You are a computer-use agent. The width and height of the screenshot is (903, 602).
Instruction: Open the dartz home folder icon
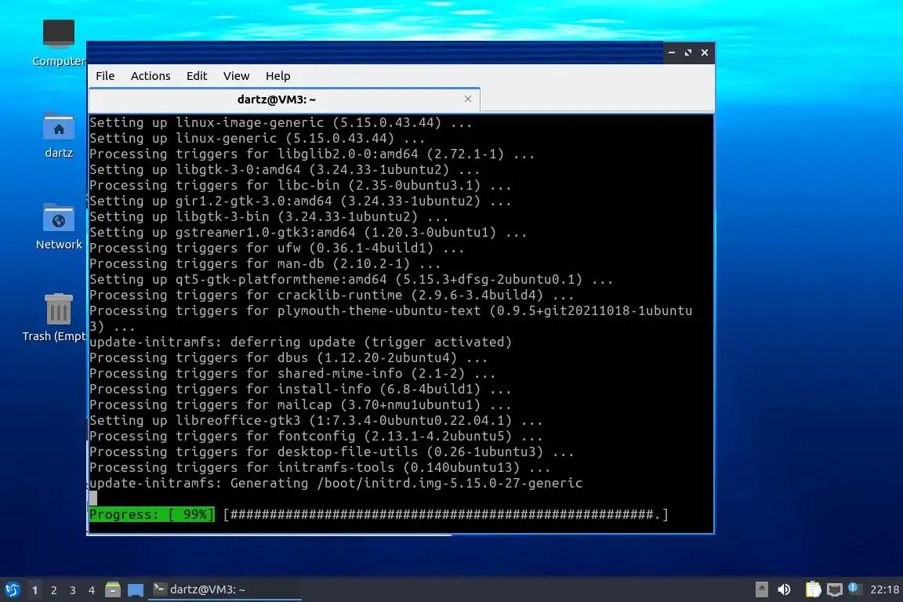click(59, 136)
